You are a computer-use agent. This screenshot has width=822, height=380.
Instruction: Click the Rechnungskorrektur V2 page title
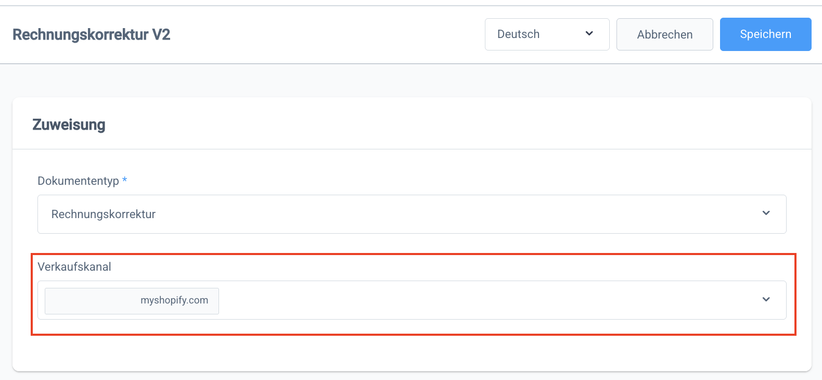[92, 34]
